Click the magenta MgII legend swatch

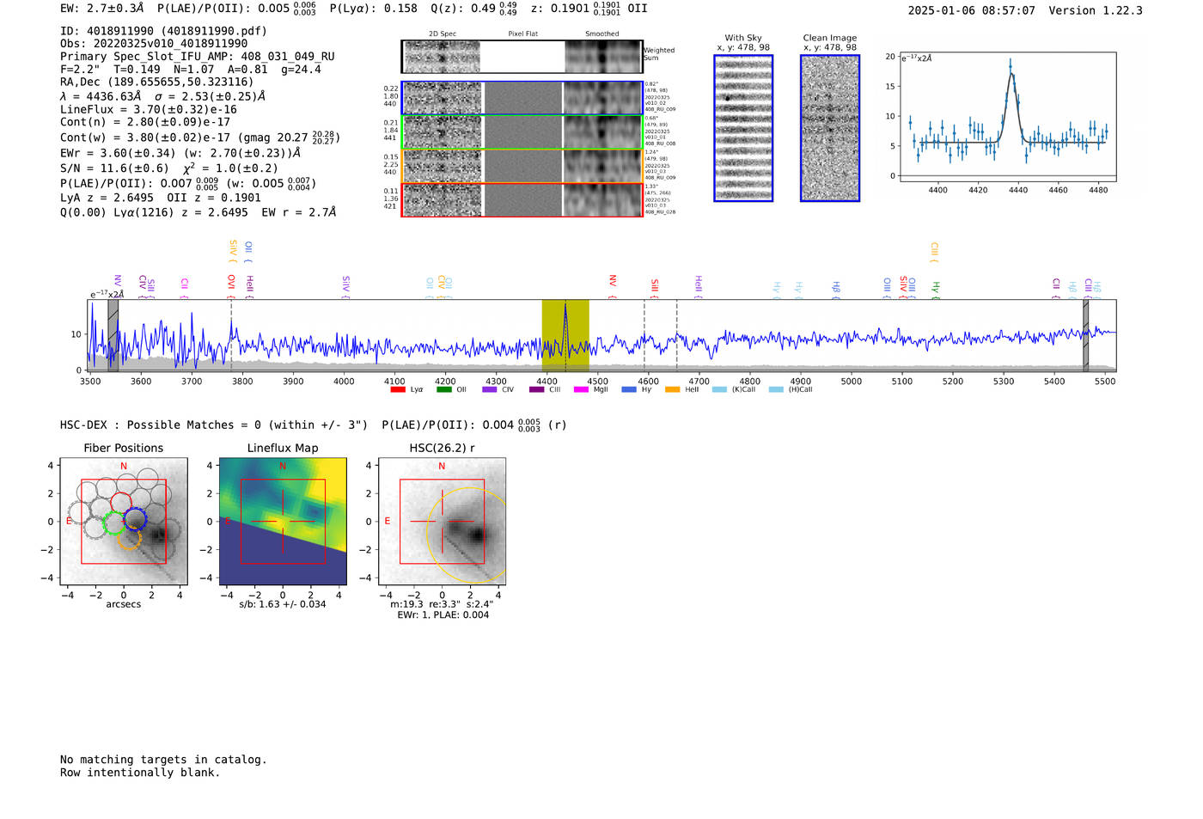[x=582, y=390]
